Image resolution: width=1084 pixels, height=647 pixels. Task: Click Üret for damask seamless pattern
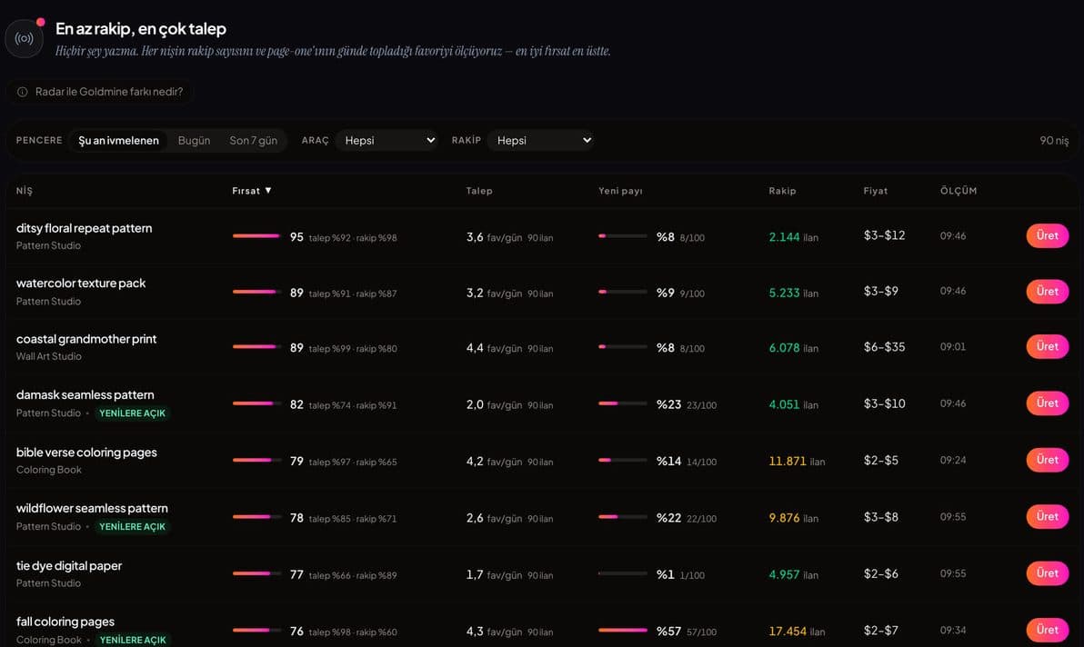click(1048, 403)
